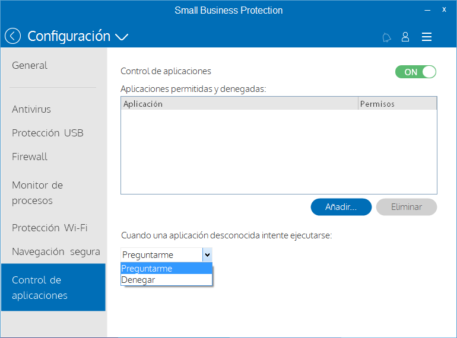Click the Añadir... button
This screenshot has width=457, height=338.
click(x=341, y=207)
